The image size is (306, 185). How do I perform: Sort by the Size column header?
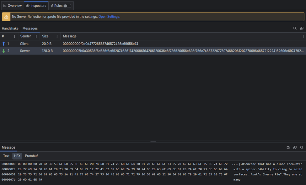click(x=45, y=36)
